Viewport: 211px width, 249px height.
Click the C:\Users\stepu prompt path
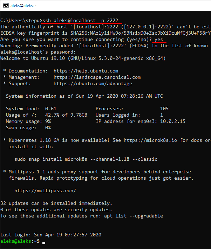[20, 20]
